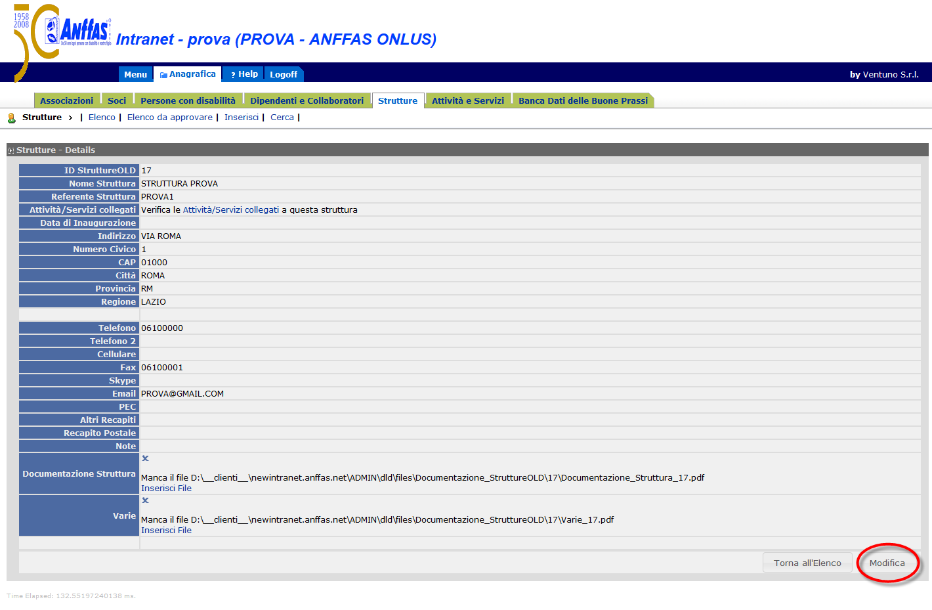Image resolution: width=932 pixels, height=610 pixels.
Task: Click the Modifica button
Action: [x=887, y=563]
